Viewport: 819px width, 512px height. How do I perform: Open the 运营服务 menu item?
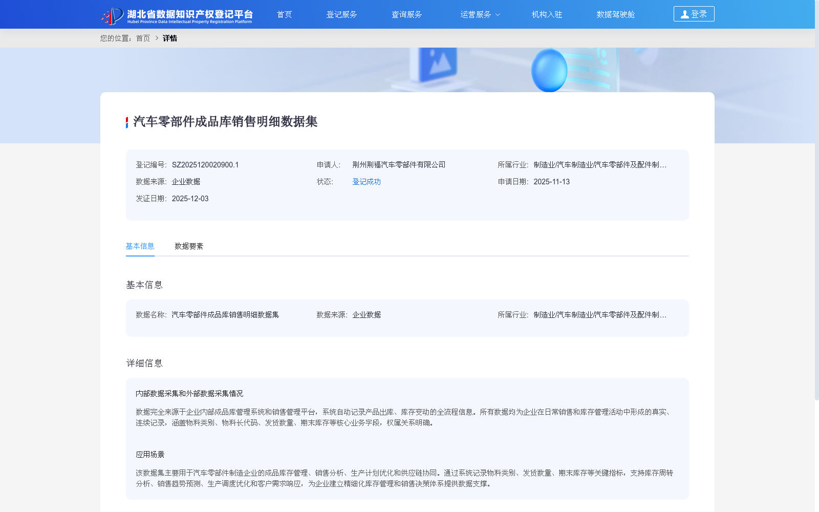[x=476, y=14]
